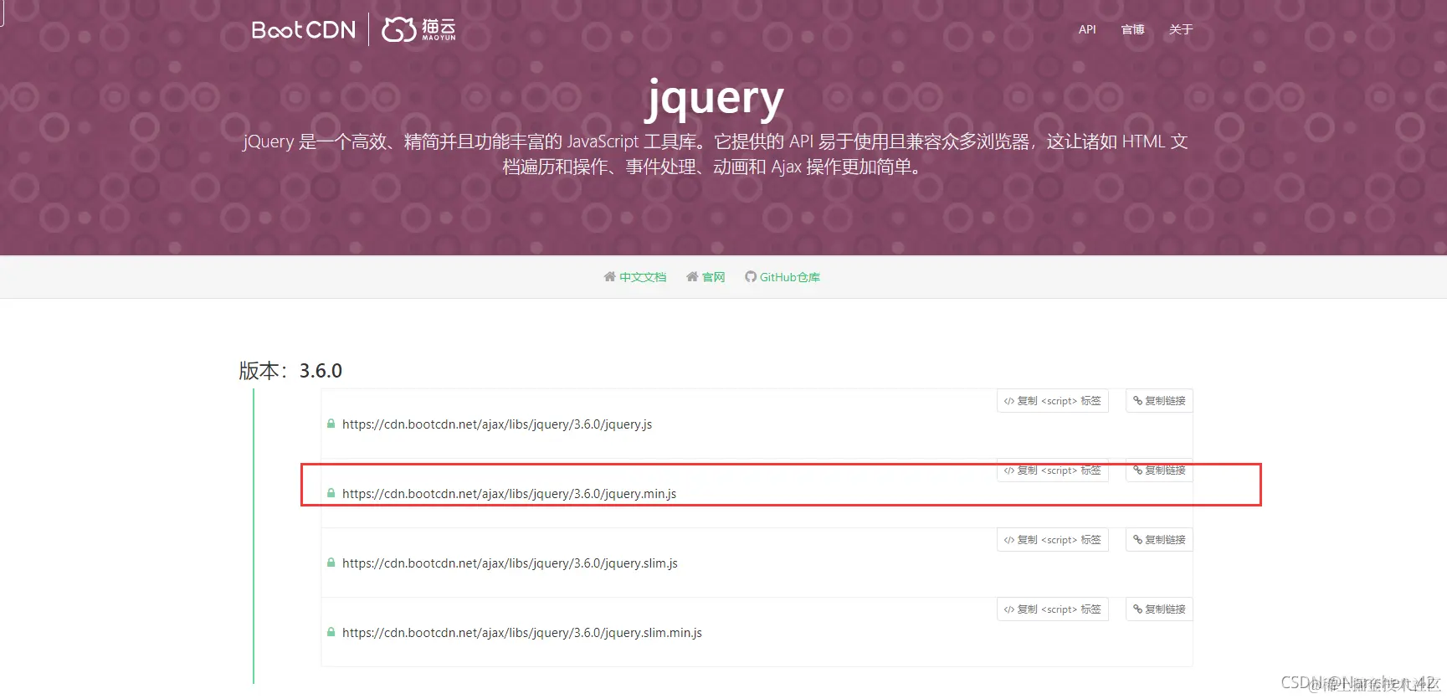1447x699 pixels.
Task: Select the jquery/3.6.0/jquery.slim.js URL text
Action: (x=510, y=563)
